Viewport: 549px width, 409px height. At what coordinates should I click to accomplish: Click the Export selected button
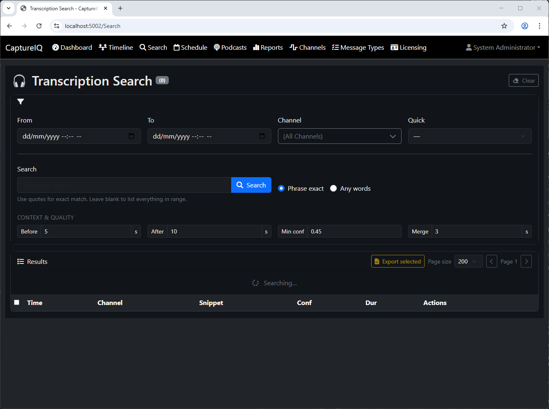coord(397,261)
